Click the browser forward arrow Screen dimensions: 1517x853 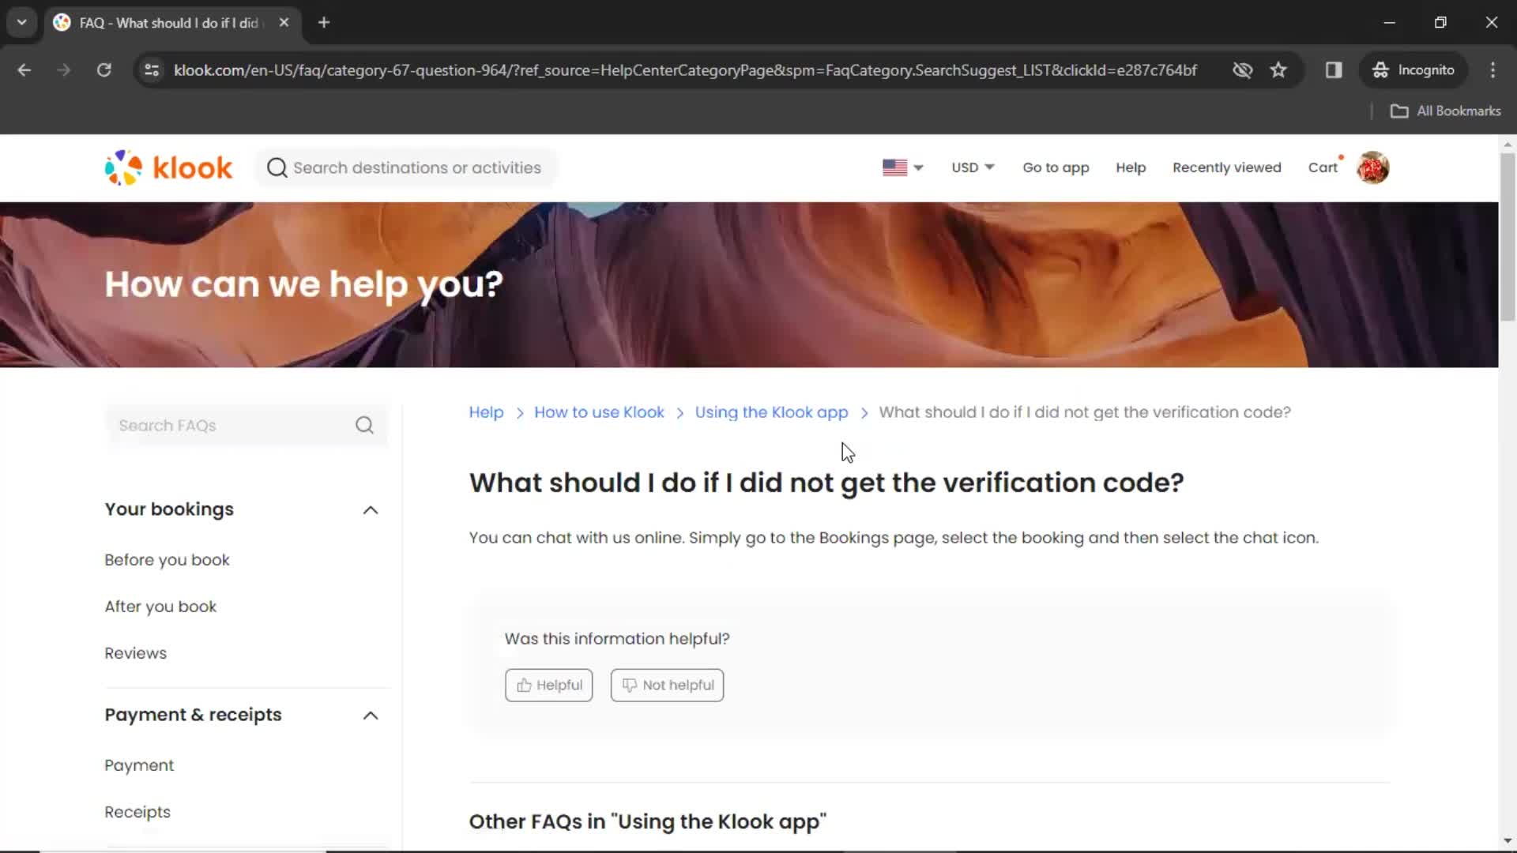[x=64, y=70]
